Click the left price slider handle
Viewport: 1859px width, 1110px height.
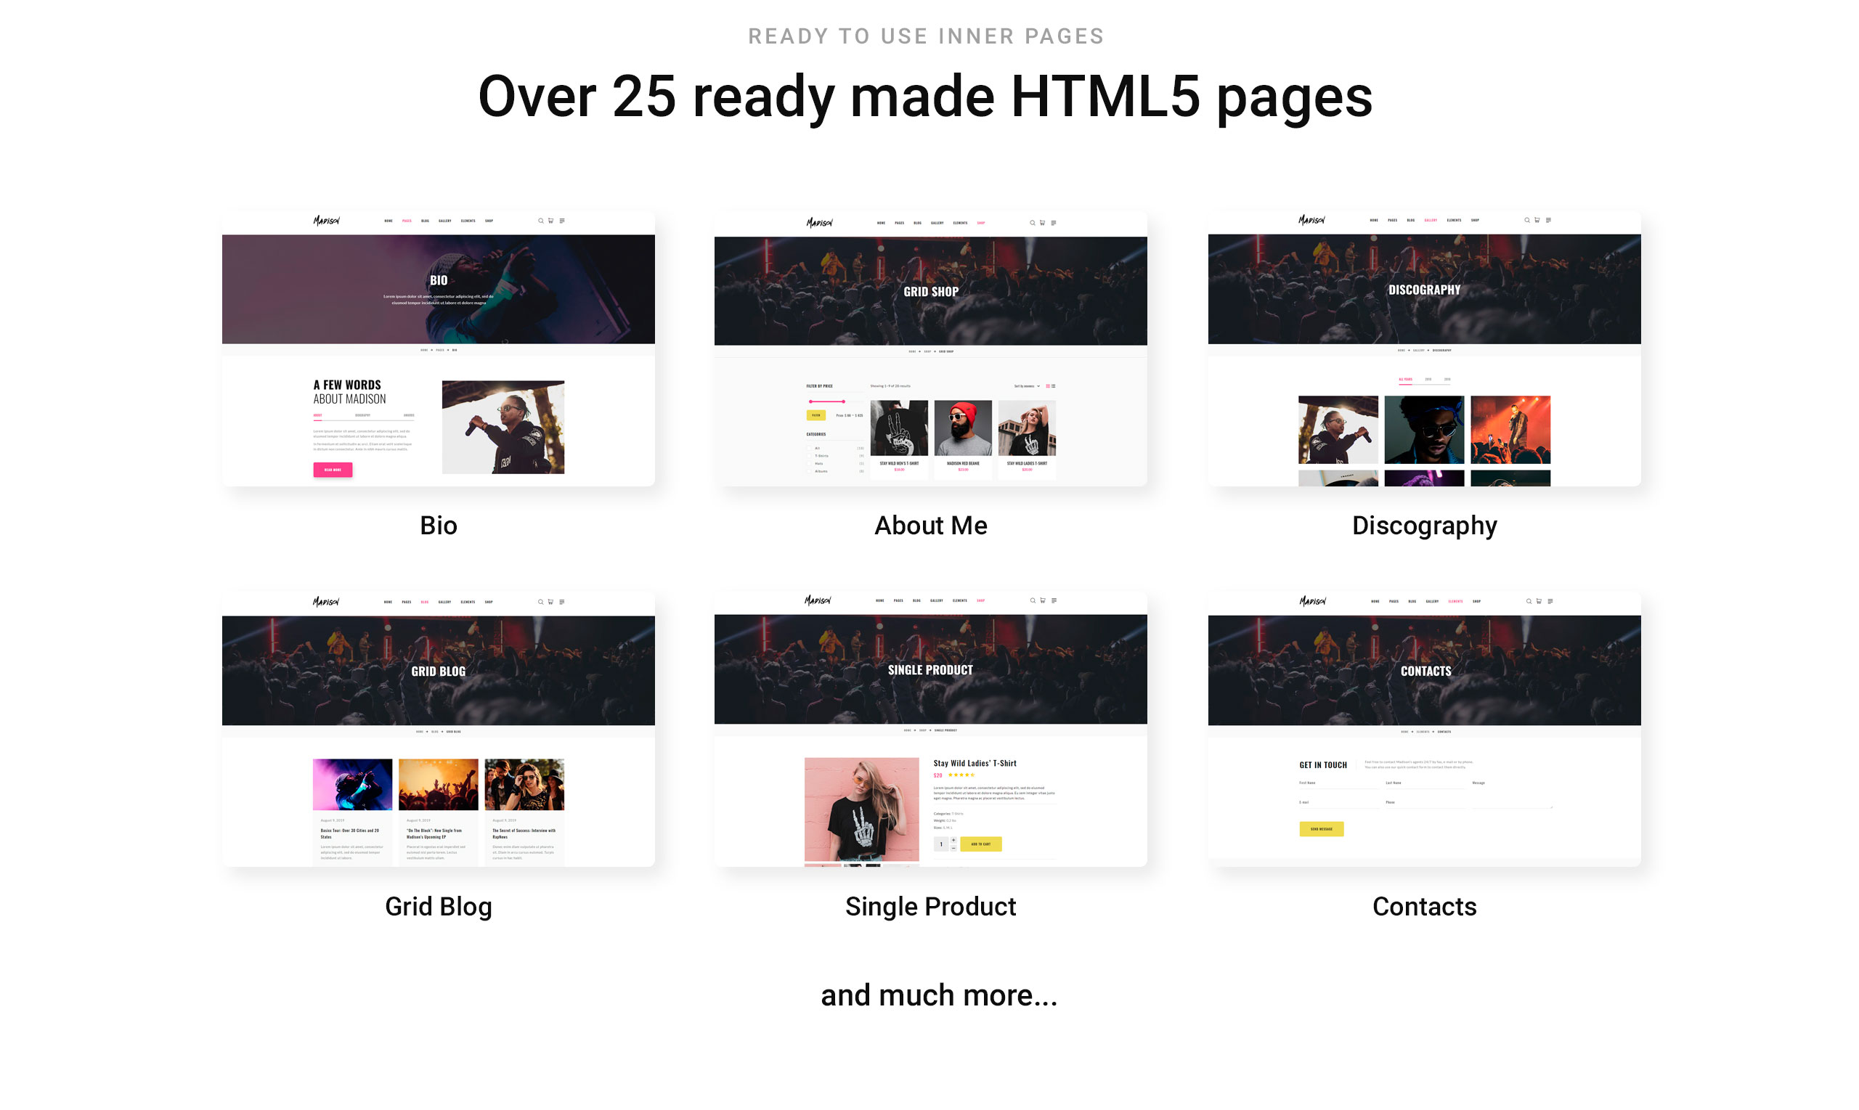(x=813, y=402)
